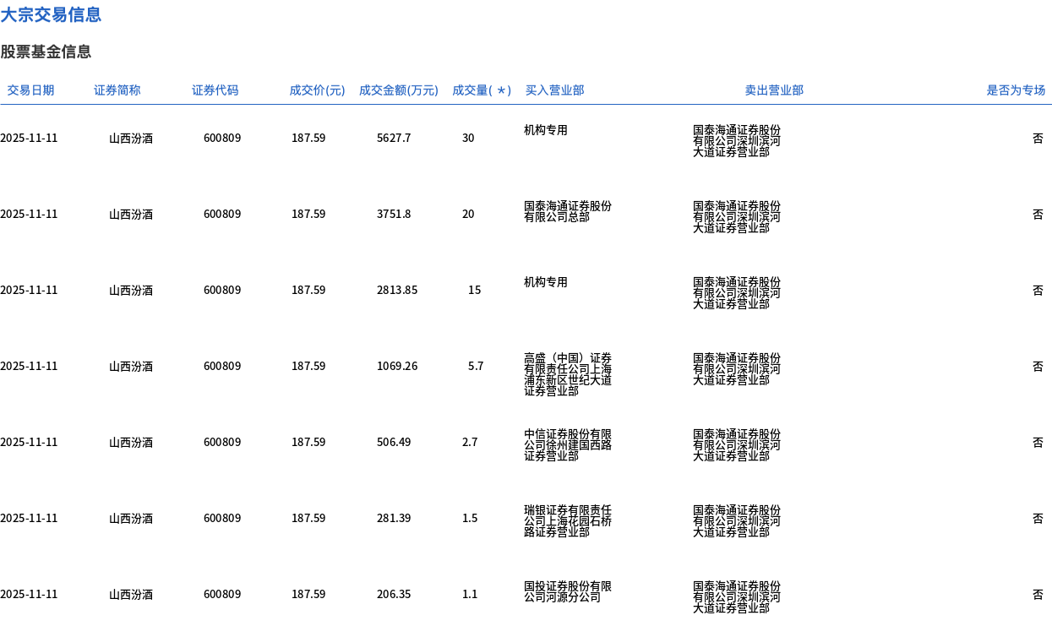Click volume value 30
This screenshot has height=637, width=1052.
468,138
